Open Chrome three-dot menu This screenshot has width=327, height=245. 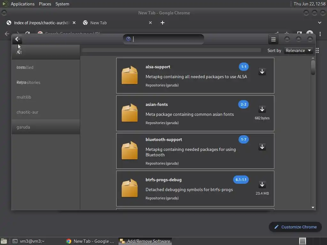click(320, 34)
